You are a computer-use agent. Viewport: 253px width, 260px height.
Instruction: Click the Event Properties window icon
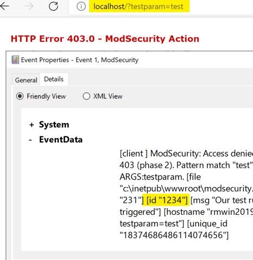(15, 60)
